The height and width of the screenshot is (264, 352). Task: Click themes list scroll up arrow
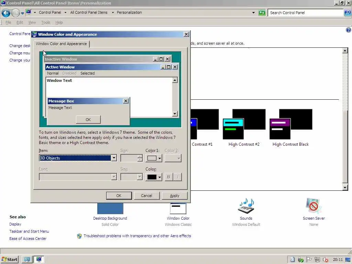[345, 51]
